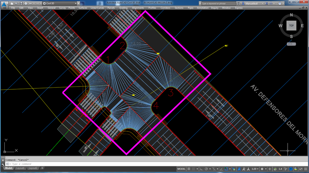Click the 3D object layer icon in status bar
This screenshot has height=173, width=309.
(x=234, y=169)
